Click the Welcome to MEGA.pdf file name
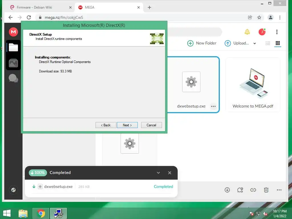The image size is (292, 219). [253, 106]
